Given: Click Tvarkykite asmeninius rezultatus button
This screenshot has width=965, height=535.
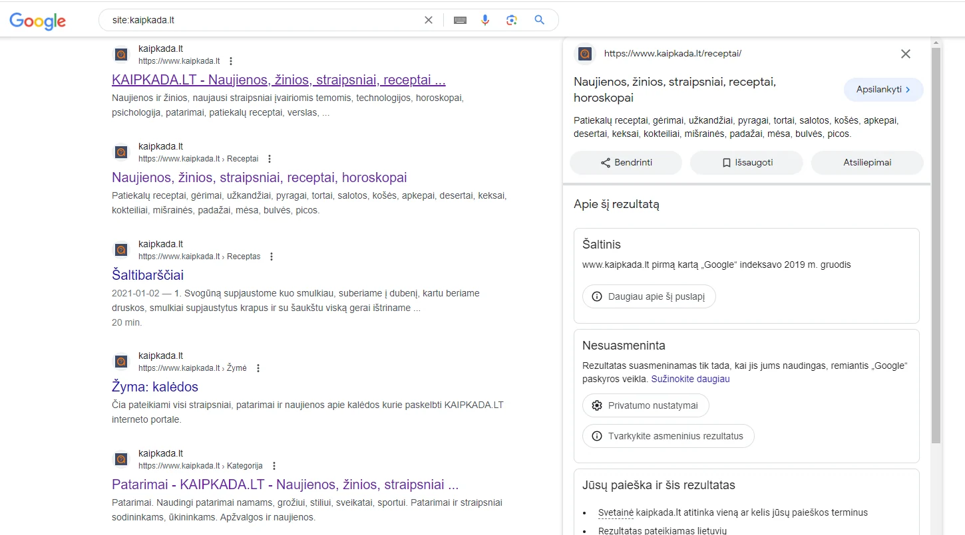Looking at the screenshot, I should pos(668,437).
